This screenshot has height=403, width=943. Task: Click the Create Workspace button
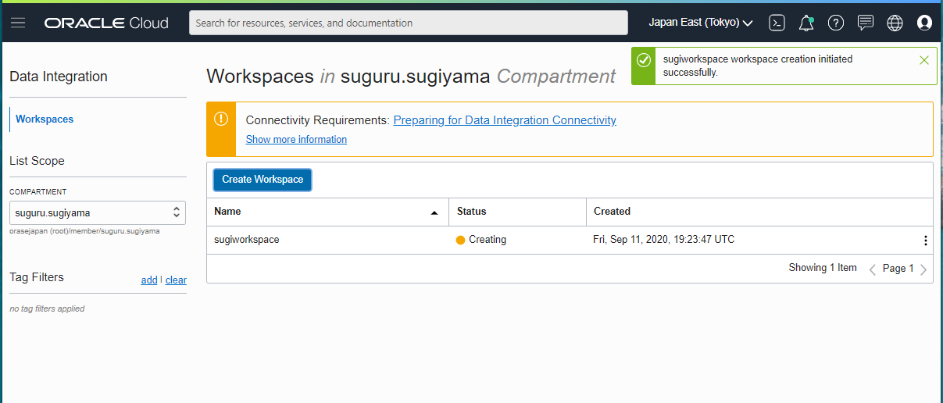click(263, 180)
